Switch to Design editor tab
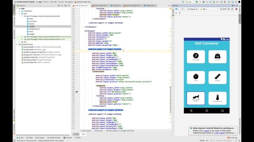This screenshot has height=142, width=254. click(76, 134)
